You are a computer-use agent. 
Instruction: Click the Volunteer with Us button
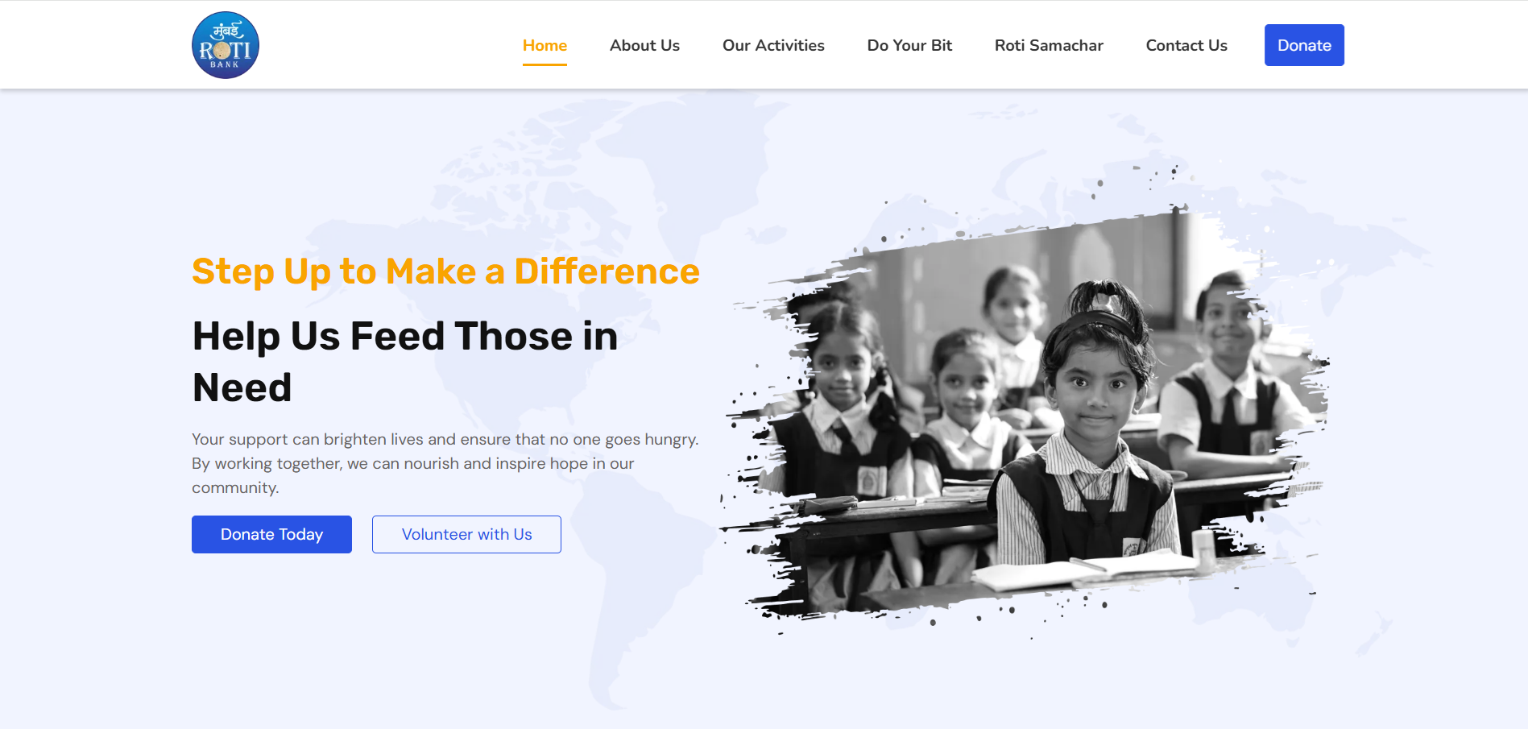(x=466, y=534)
